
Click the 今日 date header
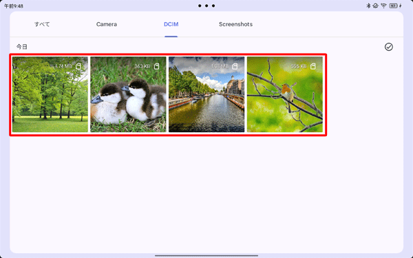22,47
